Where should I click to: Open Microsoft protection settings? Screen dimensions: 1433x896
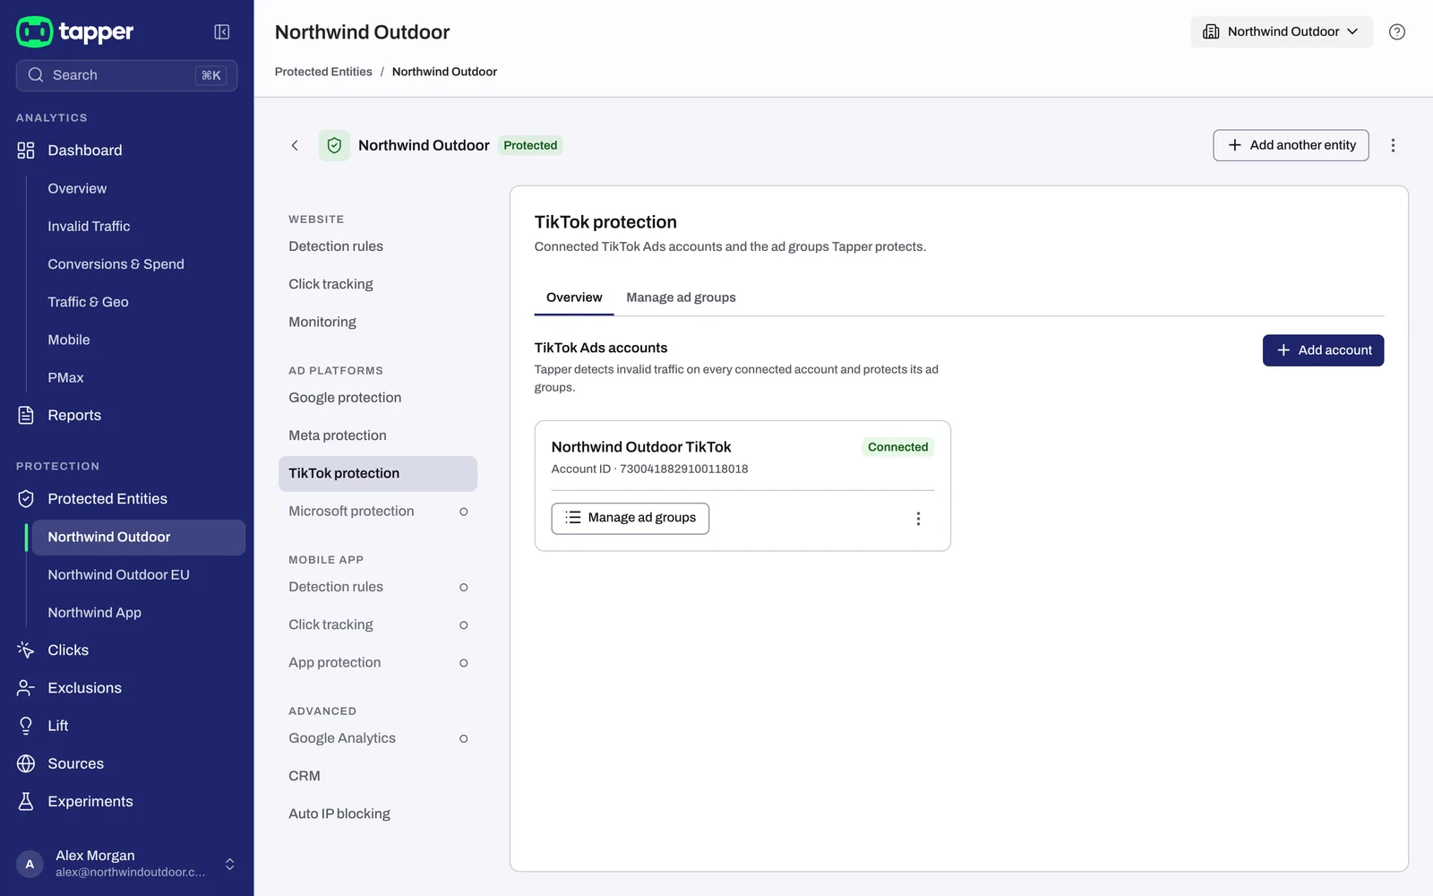tap(378, 512)
